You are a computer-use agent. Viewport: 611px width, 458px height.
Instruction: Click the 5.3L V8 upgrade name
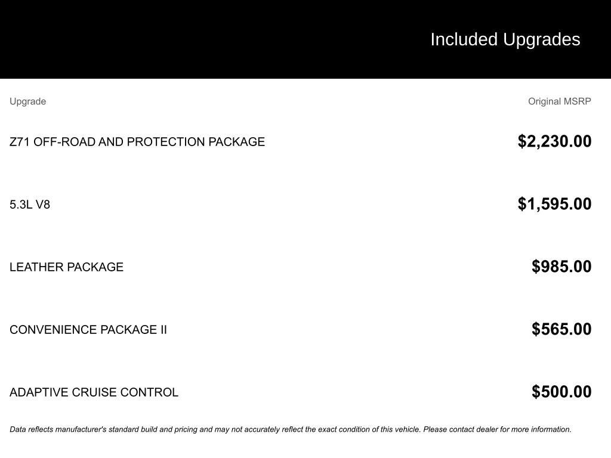point(30,205)
